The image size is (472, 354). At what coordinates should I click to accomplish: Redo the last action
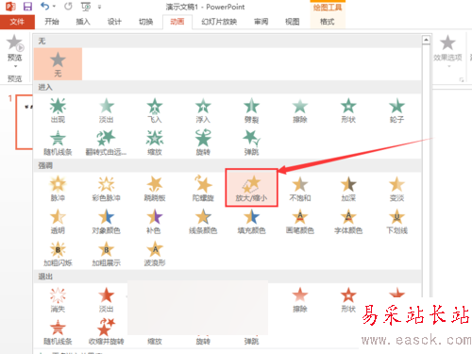tap(68, 6)
